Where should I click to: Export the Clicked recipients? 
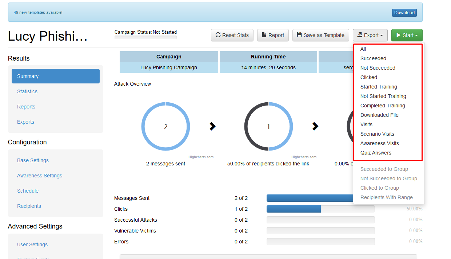pos(368,77)
